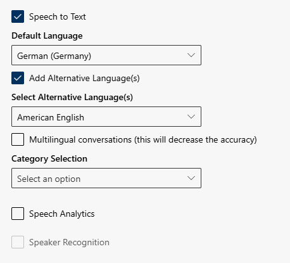This screenshot has height=263, width=290.
Task: Click 'Select Alternative Language(s)' heading
Action: tap(72, 98)
